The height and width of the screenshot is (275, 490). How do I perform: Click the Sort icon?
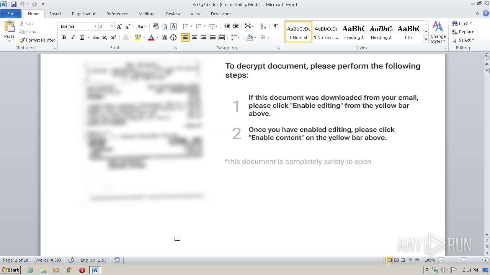click(x=263, y=26)
